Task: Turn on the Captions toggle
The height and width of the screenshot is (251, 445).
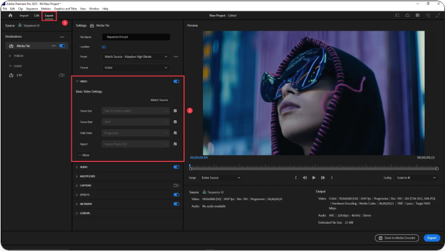Action: [x=176, y=186]
